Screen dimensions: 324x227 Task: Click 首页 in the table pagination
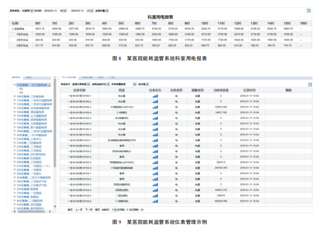(70, 209)
